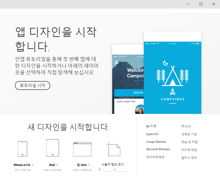220x185 pixels.
Task: Select the 웹 1920 browser artboard icon
Action: pos(82,149)
